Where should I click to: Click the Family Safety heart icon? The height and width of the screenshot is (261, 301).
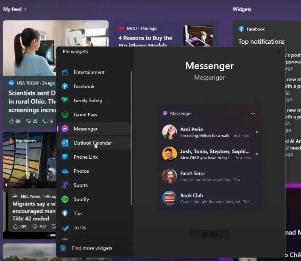pos(65,101)
